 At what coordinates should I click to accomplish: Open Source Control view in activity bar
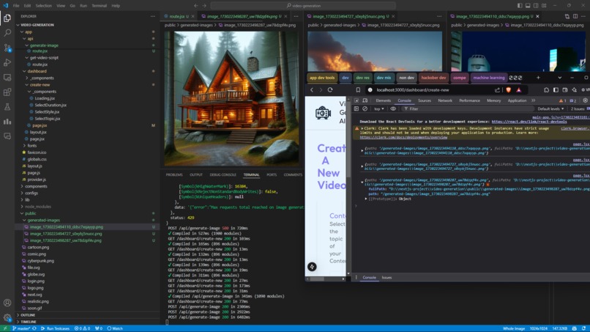[7, 48]
